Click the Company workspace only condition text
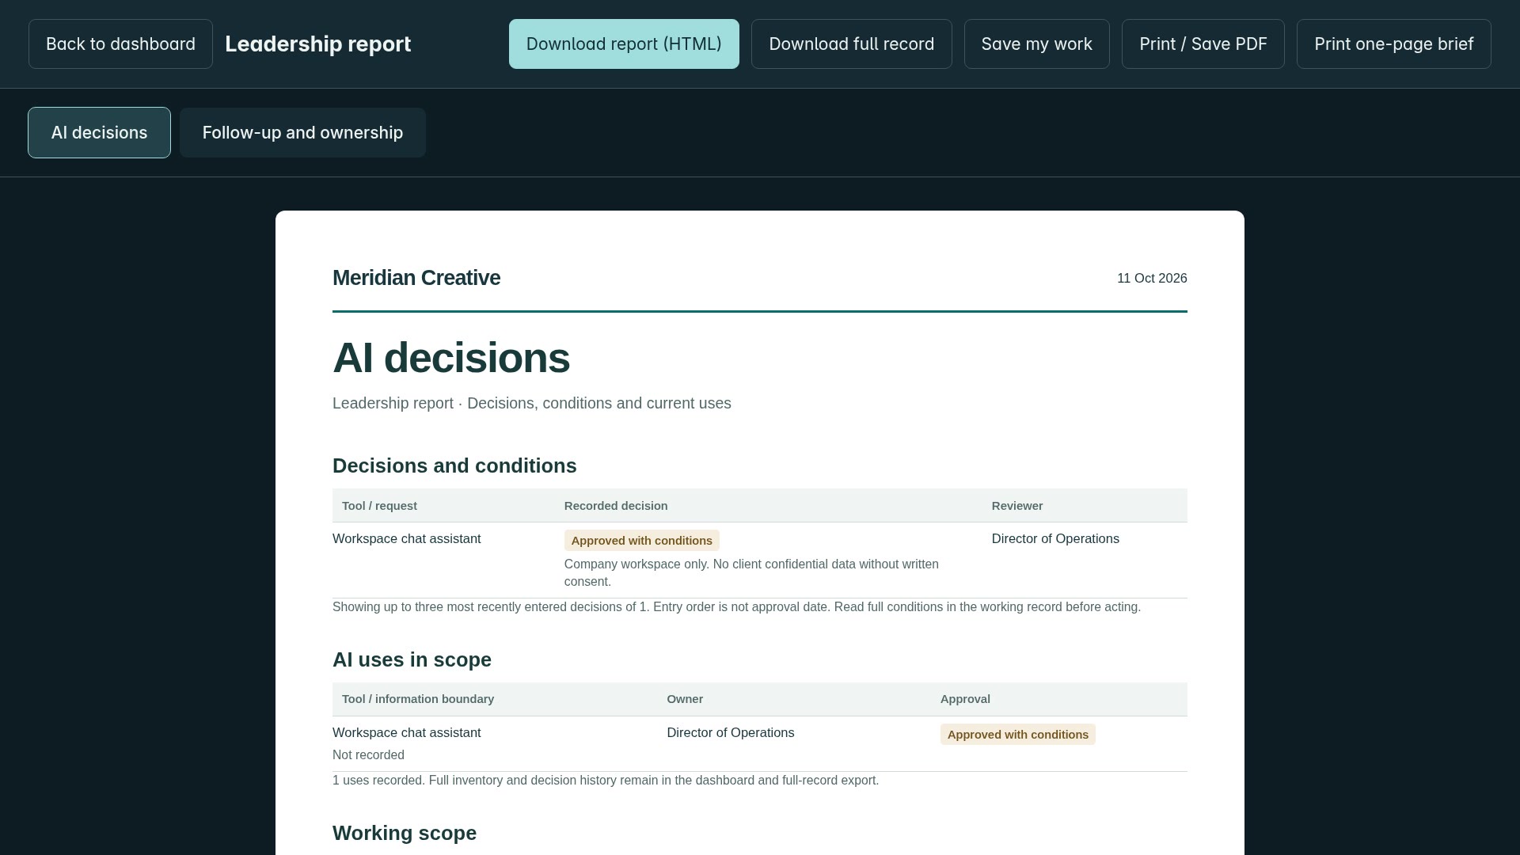Image resolution: width=1520 pixels, height=855 pixels. tap(751, 572)
